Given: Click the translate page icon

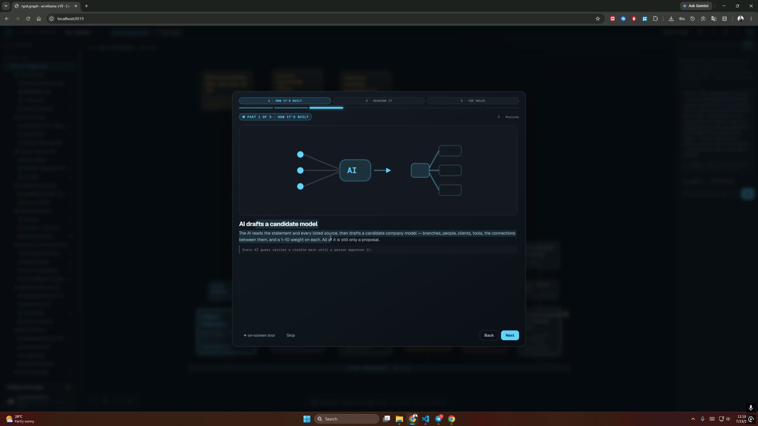Looking at the screenshot, I should tap(714, 19).
